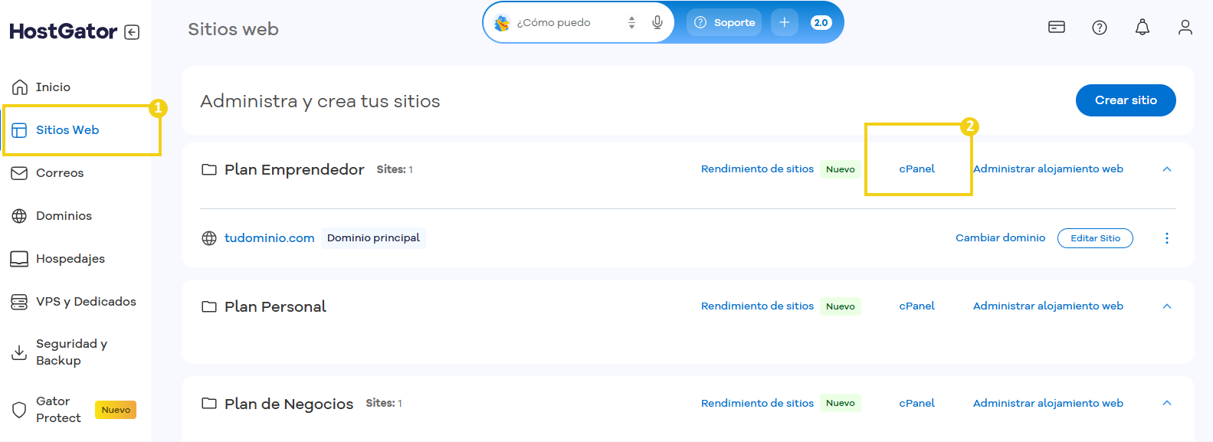Select Sitios Web in the sidebar

(x=67, y=130)
